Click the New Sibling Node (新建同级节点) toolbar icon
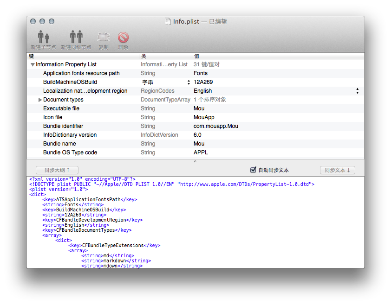The height and width of the screenshot is (305, 391). [76, 37]
